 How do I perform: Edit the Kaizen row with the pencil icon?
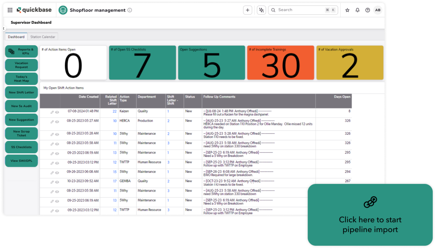pos(52,112)
